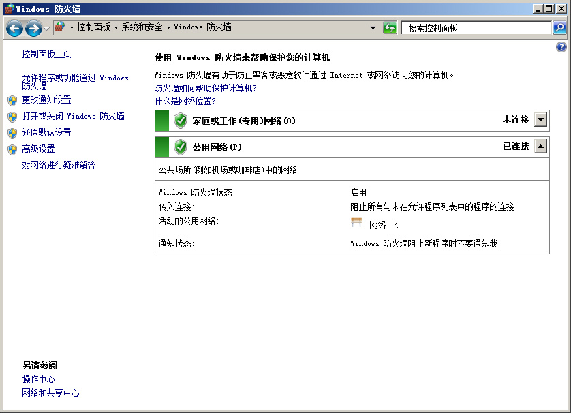Click the firewall icon in the address bar
Image resolution: width=571 pixels, height=413 pixels.
point(60,27)
